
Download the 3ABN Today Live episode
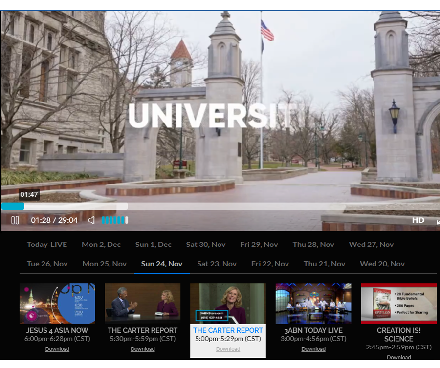click(x=313, y=349)
